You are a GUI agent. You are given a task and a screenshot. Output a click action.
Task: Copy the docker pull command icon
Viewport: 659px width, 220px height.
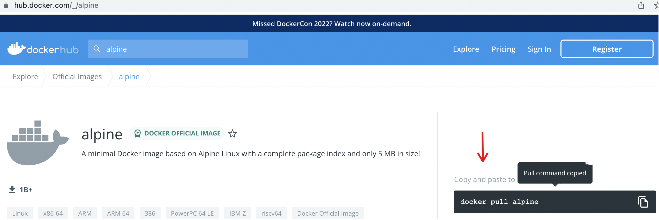click(643, 202)
